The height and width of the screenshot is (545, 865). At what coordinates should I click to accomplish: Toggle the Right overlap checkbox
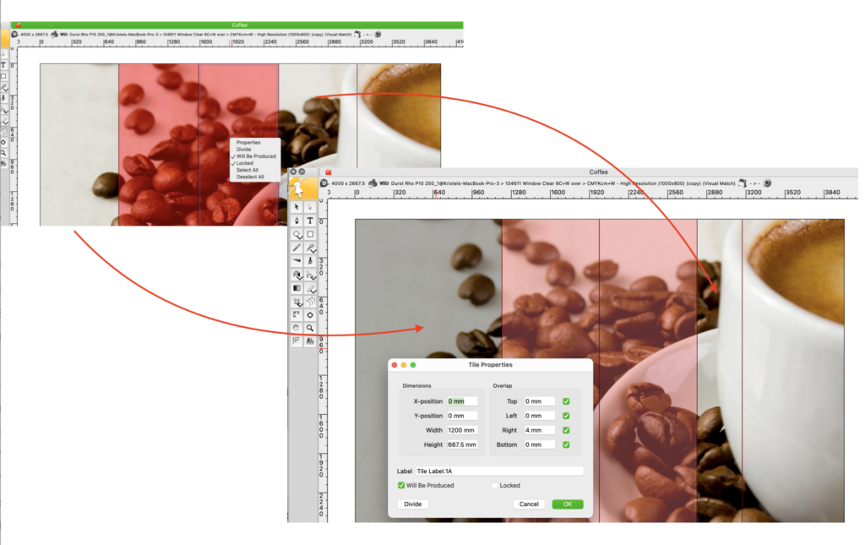click(566, 430)
